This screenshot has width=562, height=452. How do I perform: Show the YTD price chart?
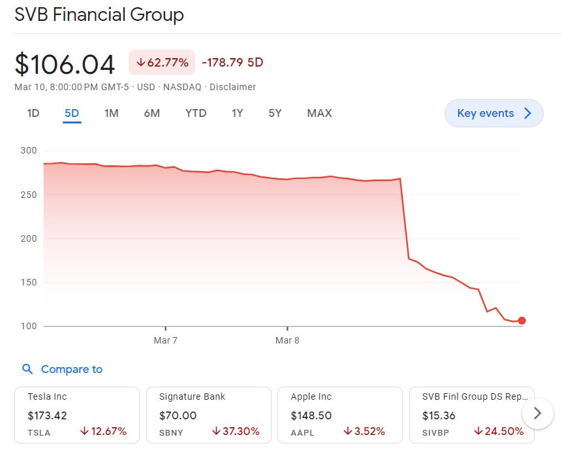196,113
